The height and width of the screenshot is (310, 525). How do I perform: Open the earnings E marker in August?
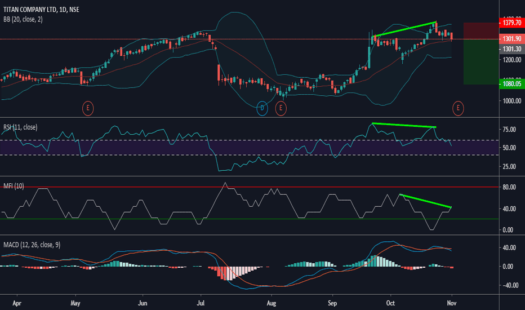pyautogui.click(x=281, y=108)
